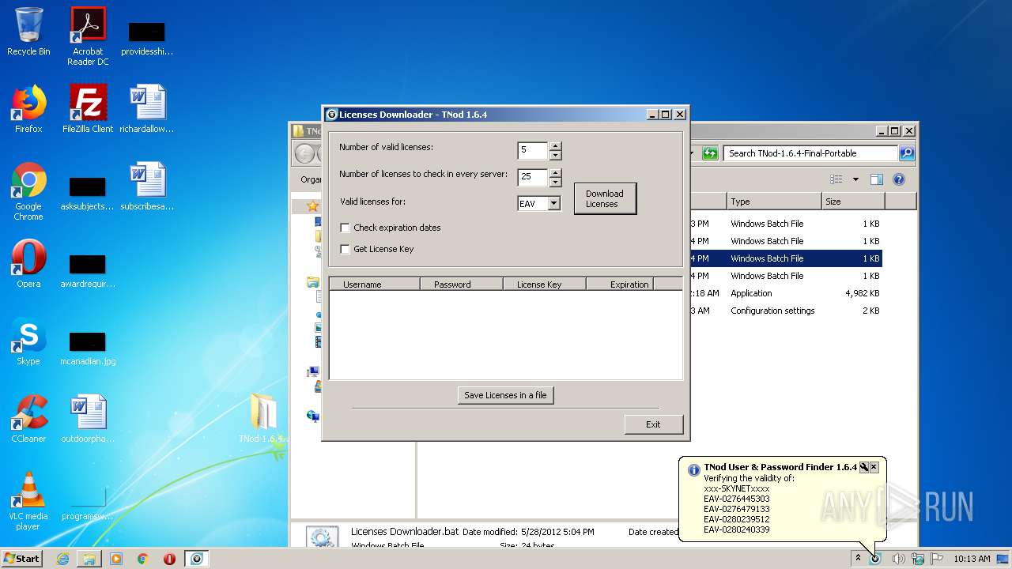Viewport: 1012px width, 569px height.
Task: Open VLC media player shortcut
Action: point(28,501)
